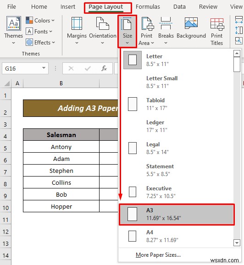Open the Themes gallery icon
This screenshot has width=244, height=265.
point(13,23)
